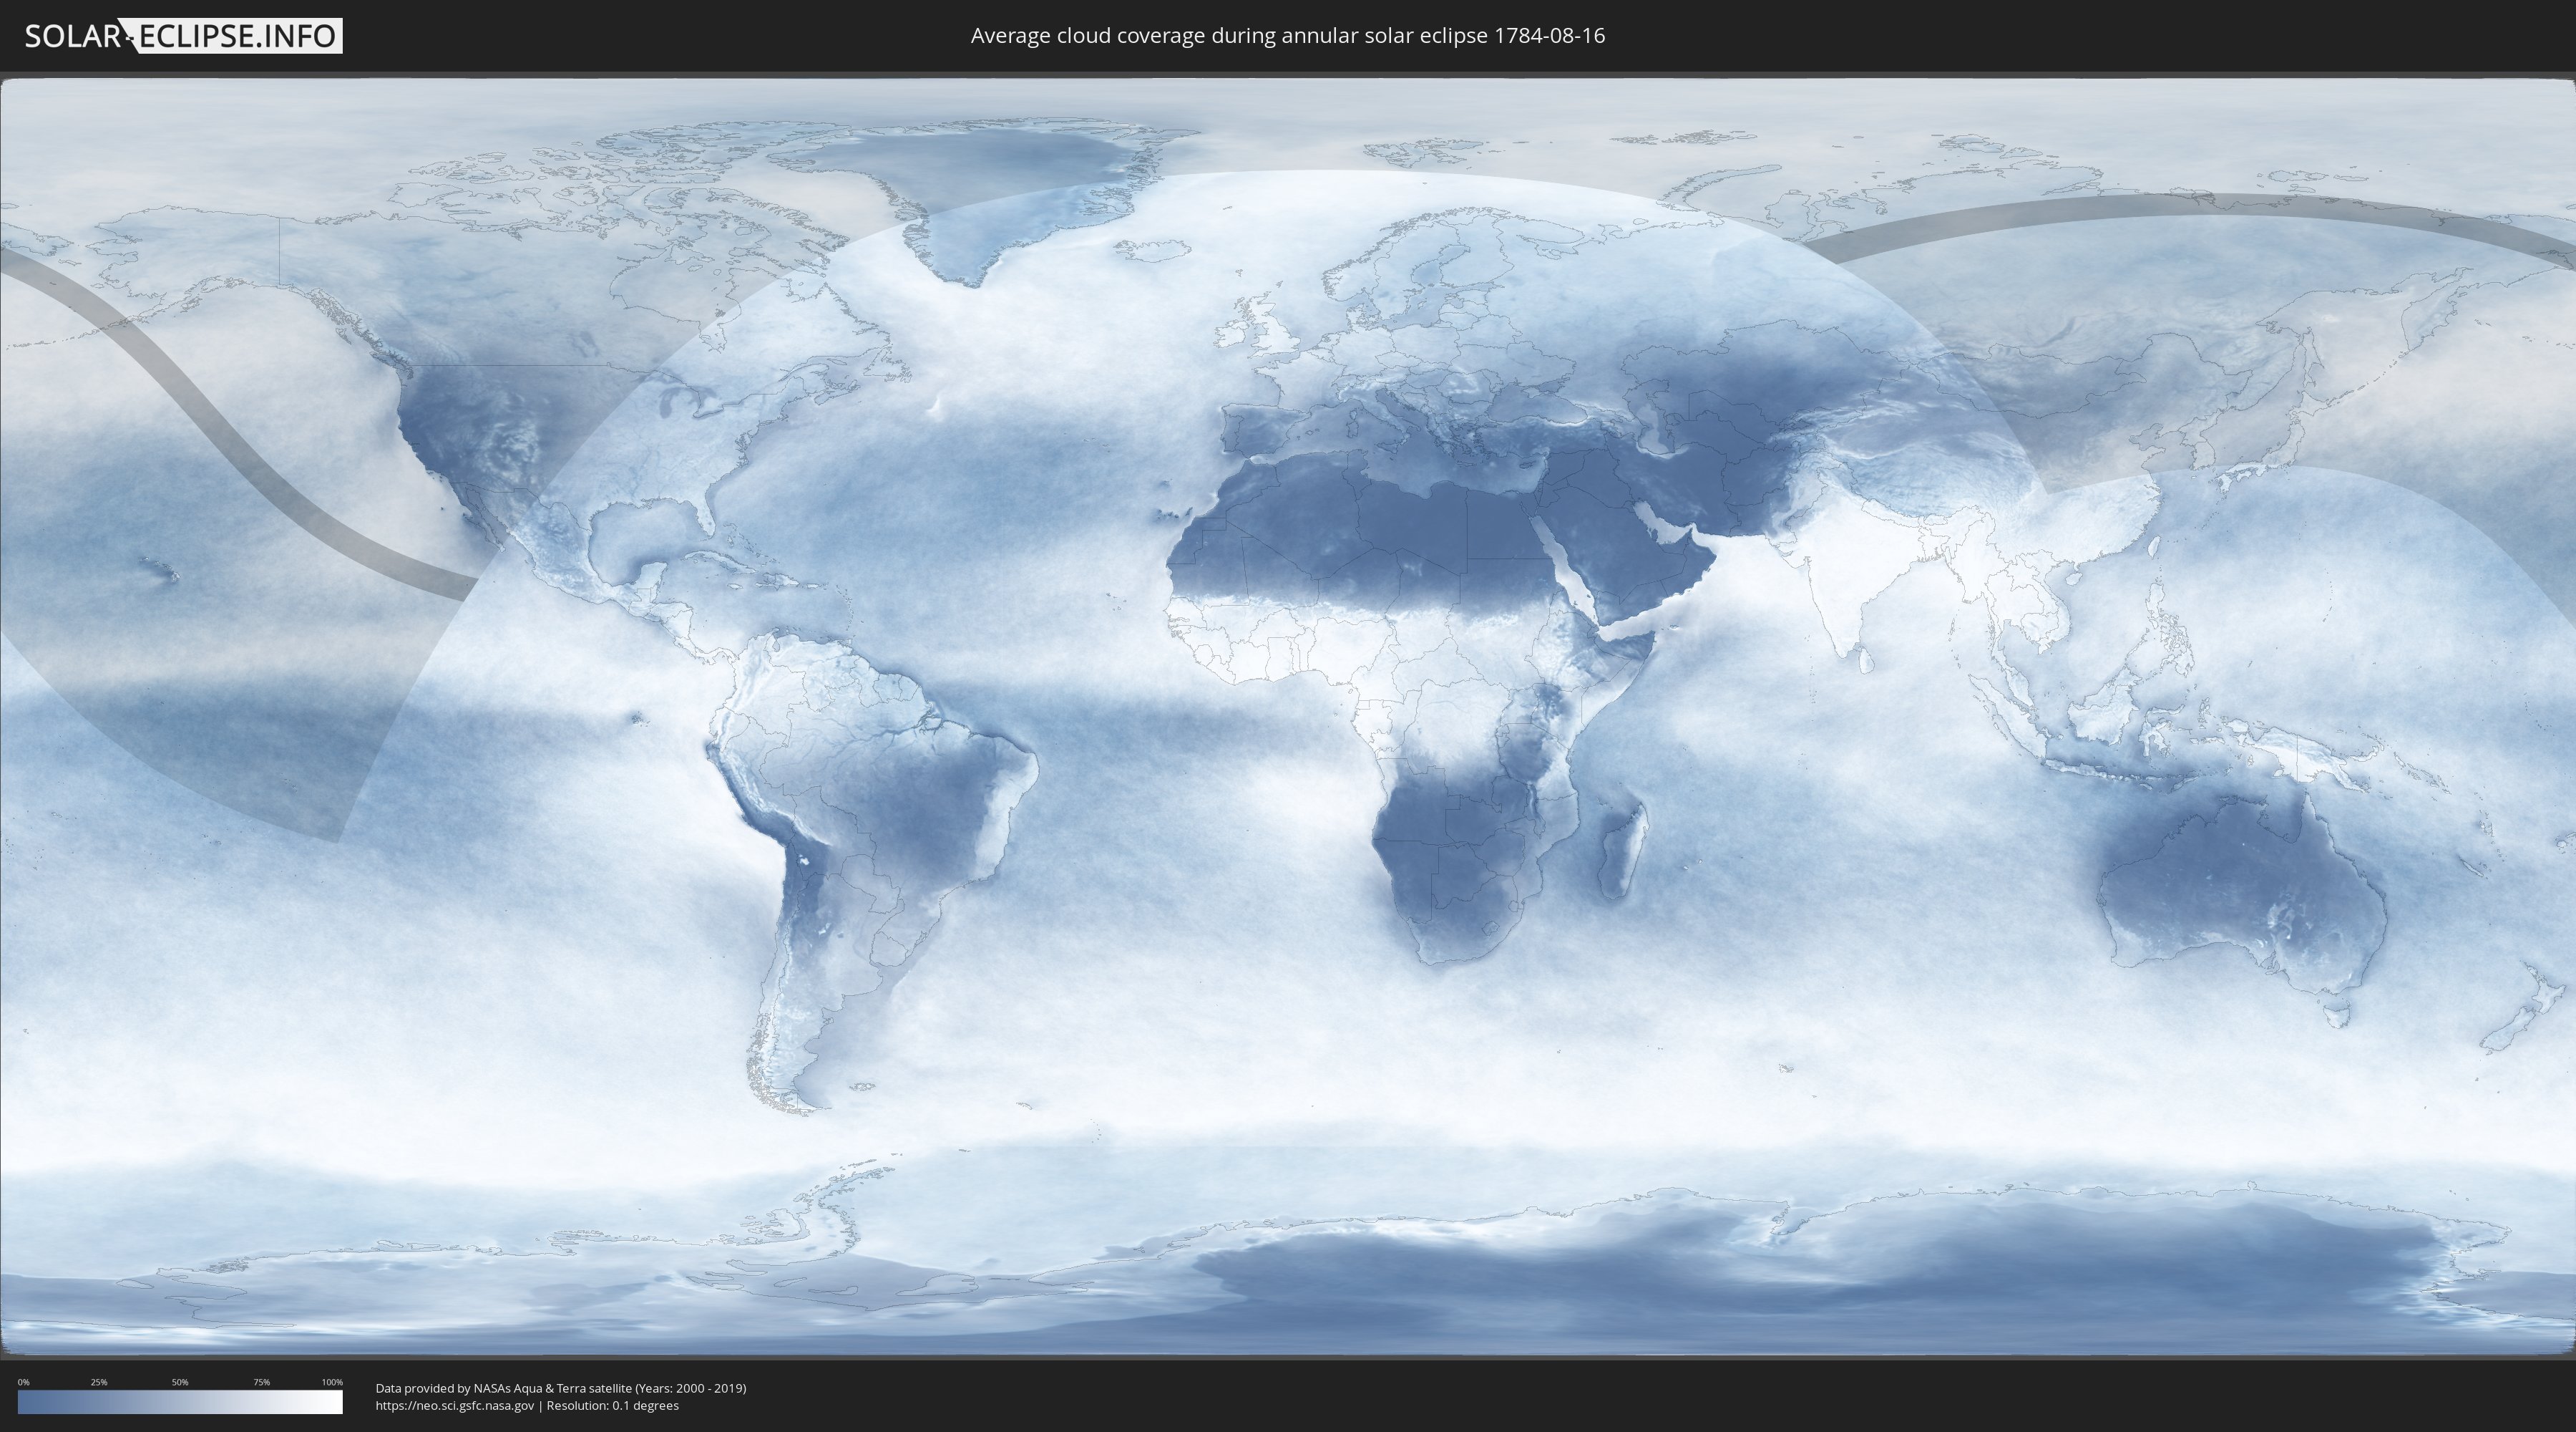Screen dimensions: 2576x1432
Task: Click the 25% legend label
Action: [99, 1382]
